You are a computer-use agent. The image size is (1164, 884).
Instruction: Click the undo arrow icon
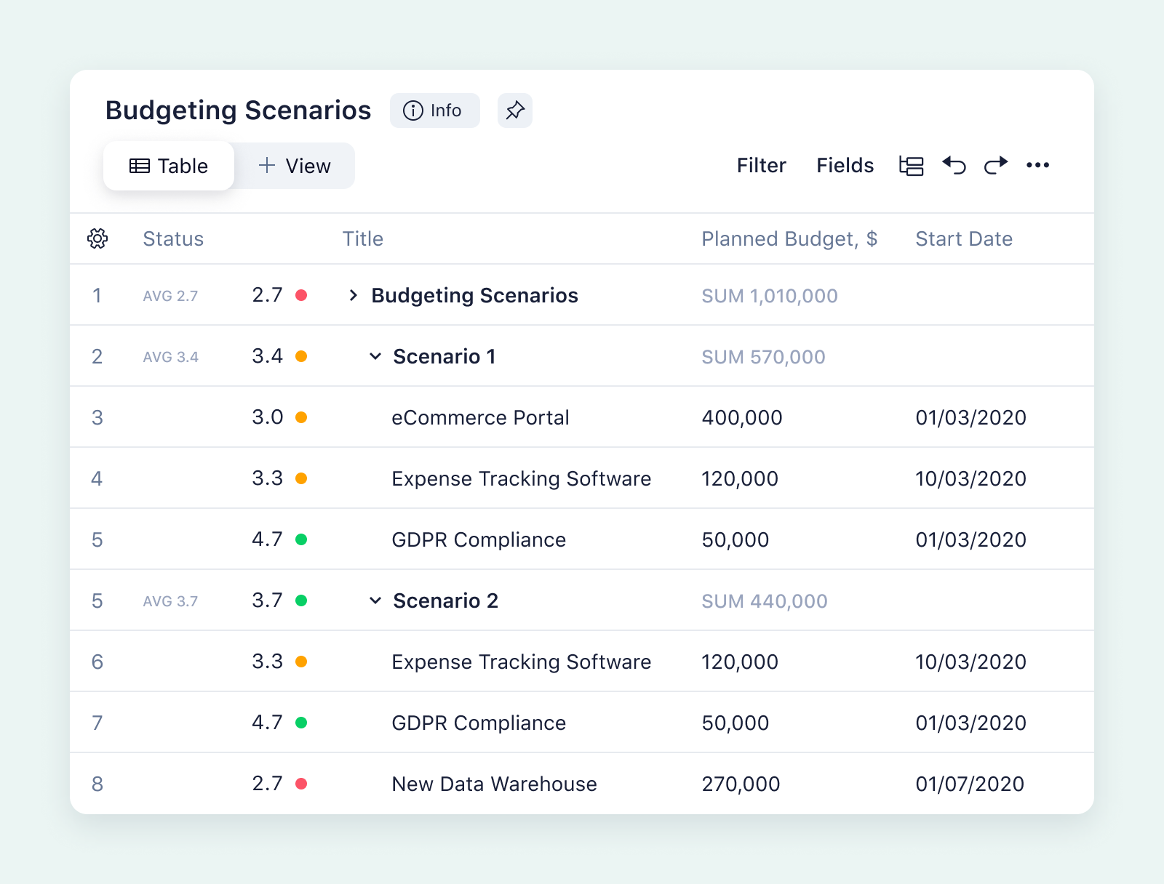click(x=954, y=166)
